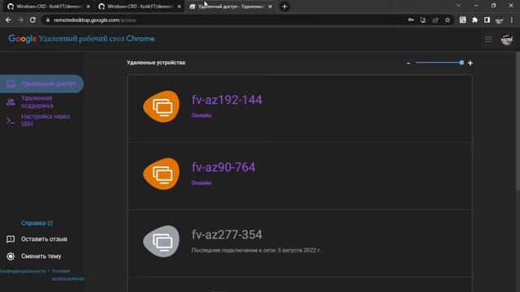The height and width of the screenshot is (292, 520).
Task: Click the plus button to enlarge device tiles
Action: coord(470,63)
